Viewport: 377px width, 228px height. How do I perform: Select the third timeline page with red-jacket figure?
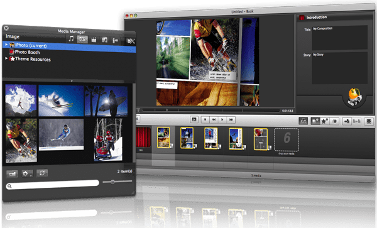pyautogui.click(x=211, y=138)
